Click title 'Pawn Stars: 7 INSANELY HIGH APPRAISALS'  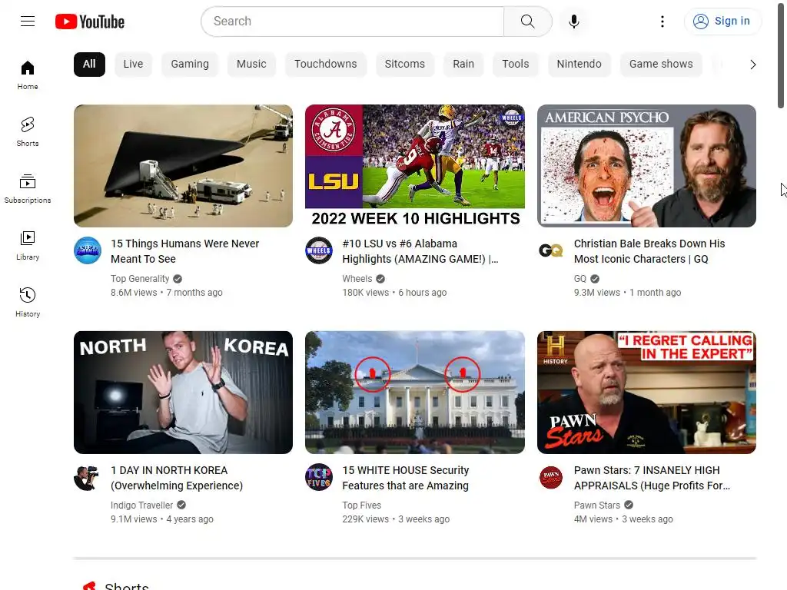tap(652, 478)
